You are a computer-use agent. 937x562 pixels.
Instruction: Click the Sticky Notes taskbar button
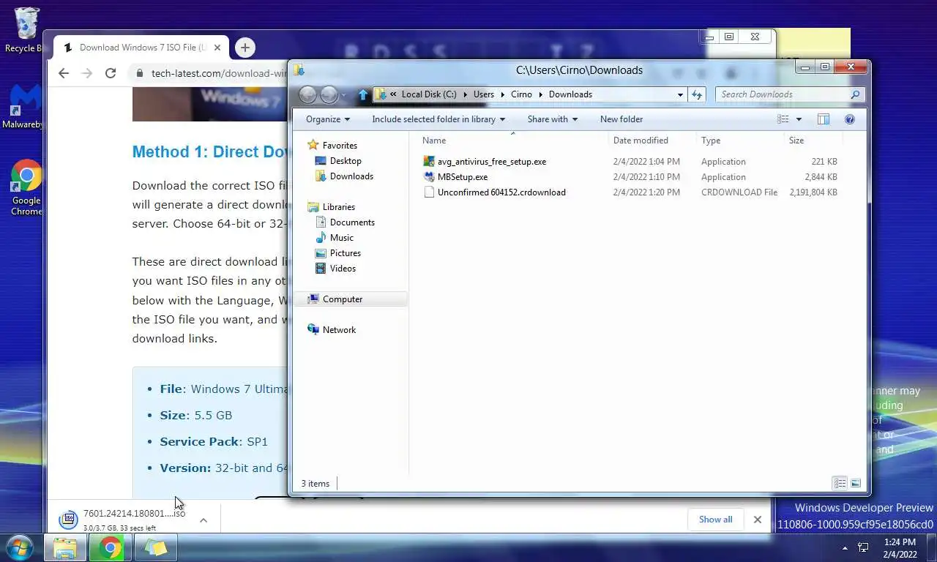tap(155, 547)
